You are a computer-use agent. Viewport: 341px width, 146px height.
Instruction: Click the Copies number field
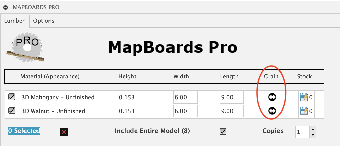[x=302, y=132]
